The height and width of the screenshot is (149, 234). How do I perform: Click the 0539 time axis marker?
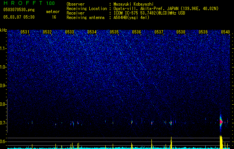coord(203,32)
